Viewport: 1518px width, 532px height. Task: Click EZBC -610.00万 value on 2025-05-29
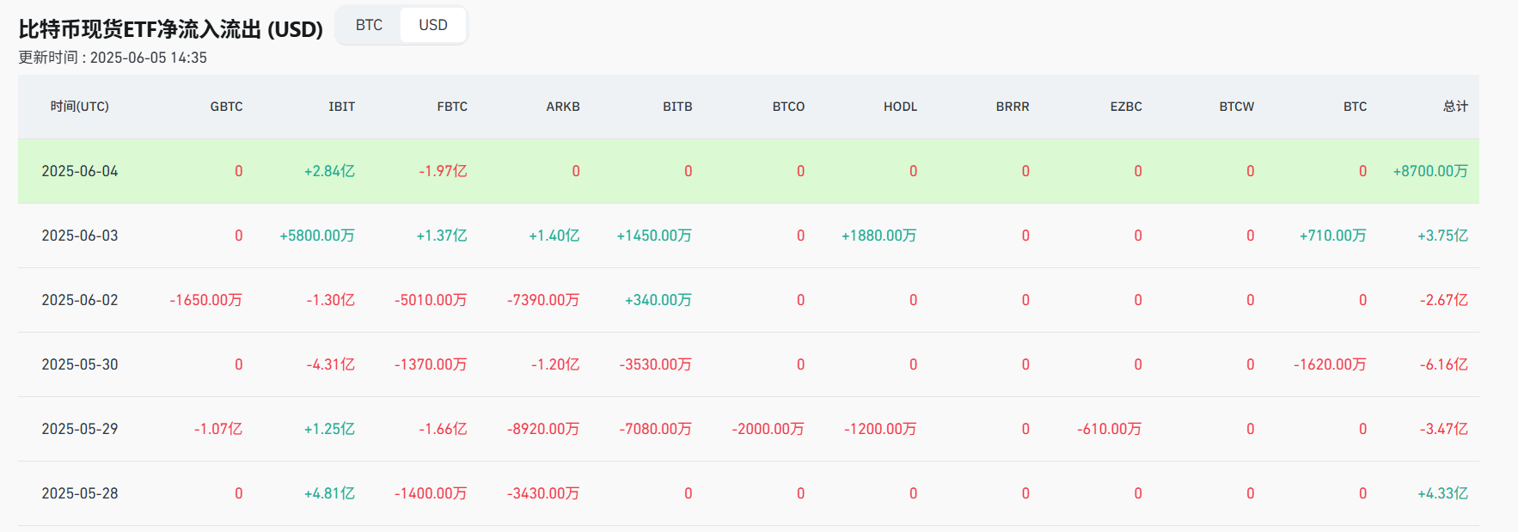(1109, 429)
